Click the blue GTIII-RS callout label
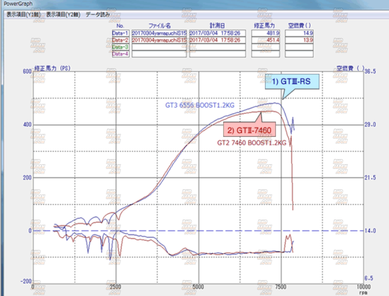 (292, 81)
